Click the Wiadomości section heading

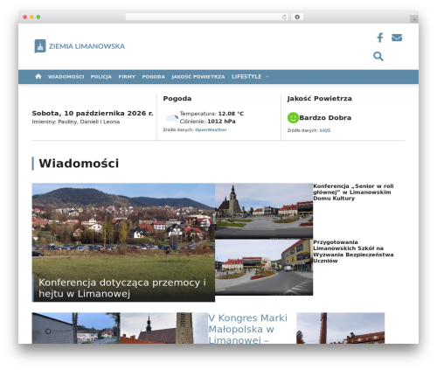coord(79,164)
